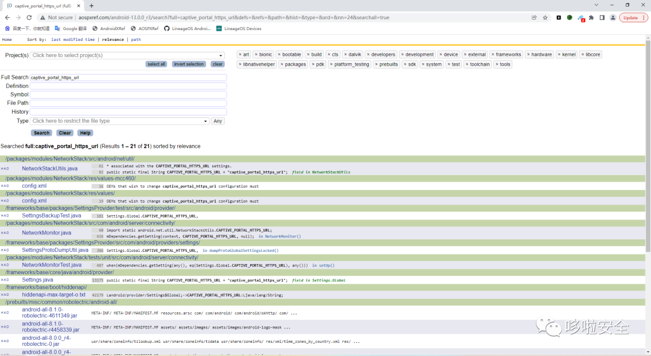Click the Clear button below the form
Viewport: 651px width, 356px height.
point(64,133)
